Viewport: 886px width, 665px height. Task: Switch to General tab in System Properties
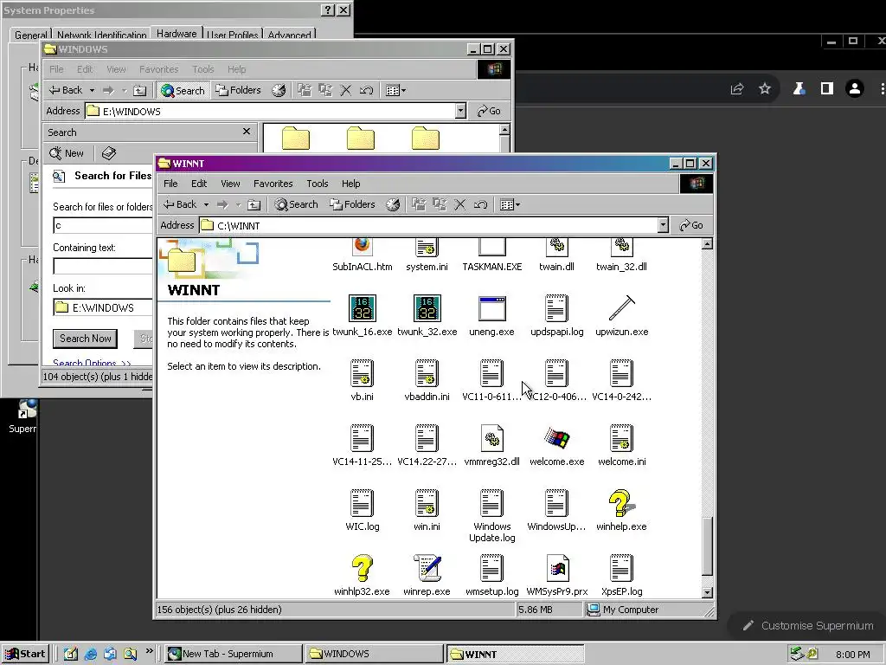pos(30,34)
